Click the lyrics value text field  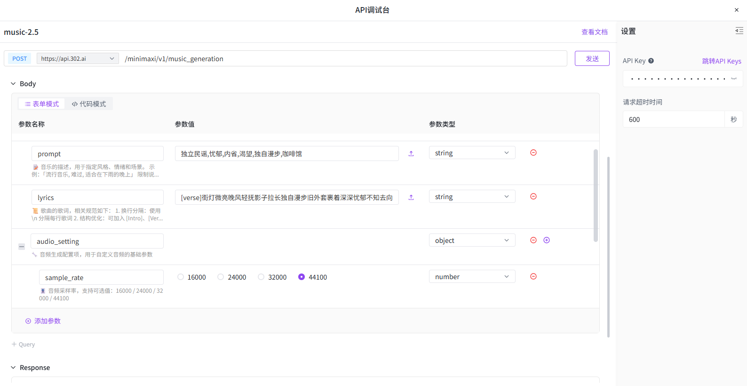click(287, 197)
